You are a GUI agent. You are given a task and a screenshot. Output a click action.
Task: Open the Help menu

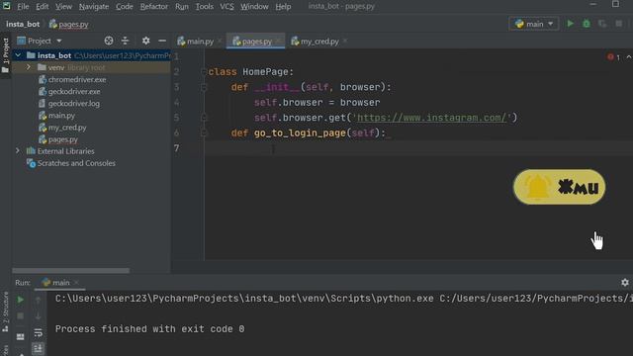pos(283,7)
